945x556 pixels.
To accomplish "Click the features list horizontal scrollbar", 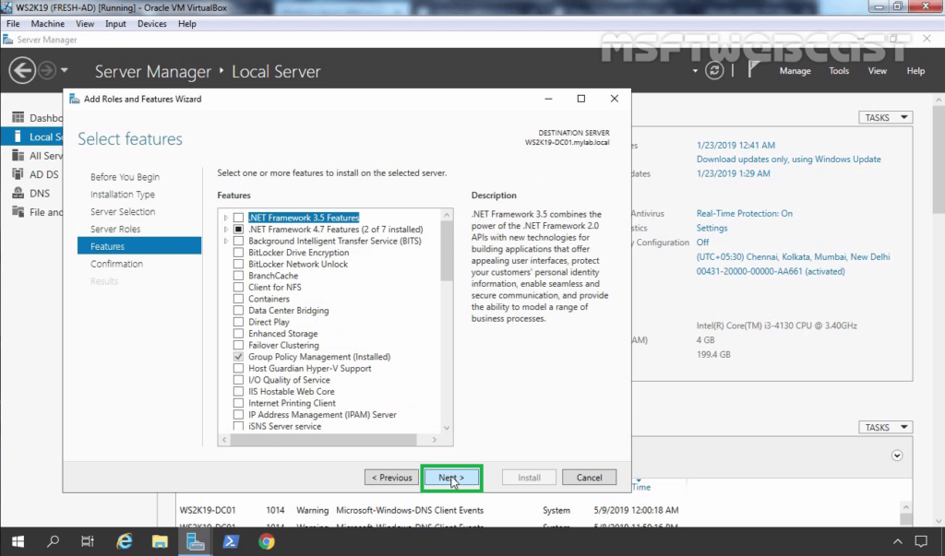I will click(323, 440).
